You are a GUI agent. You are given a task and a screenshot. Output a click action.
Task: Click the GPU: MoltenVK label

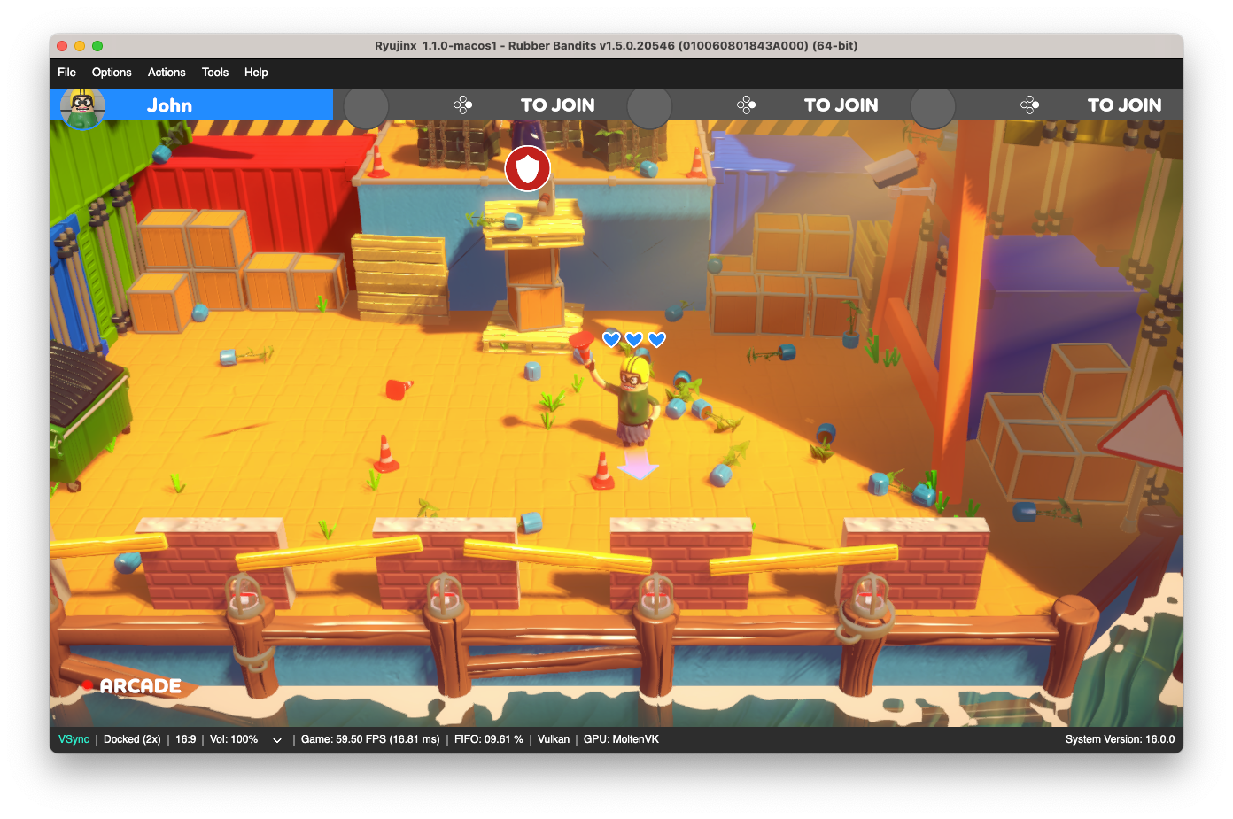pos(621,739)
